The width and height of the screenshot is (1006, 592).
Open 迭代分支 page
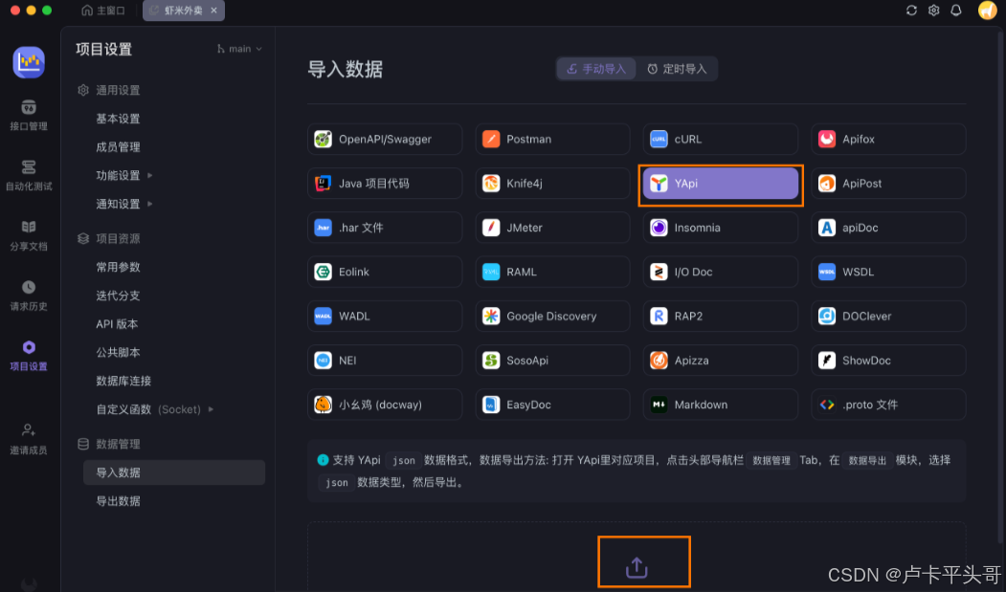118,296
